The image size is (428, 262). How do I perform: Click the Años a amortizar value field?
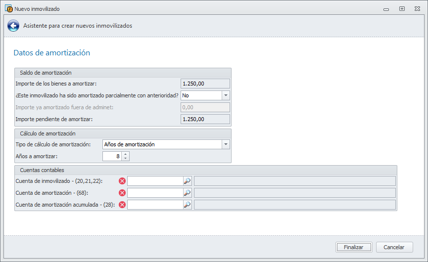click(x=112, y=156)
